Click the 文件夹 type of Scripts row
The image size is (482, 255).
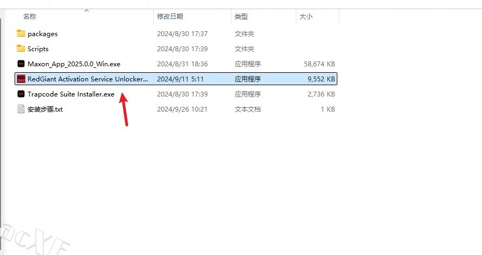(x=245, y=49)
